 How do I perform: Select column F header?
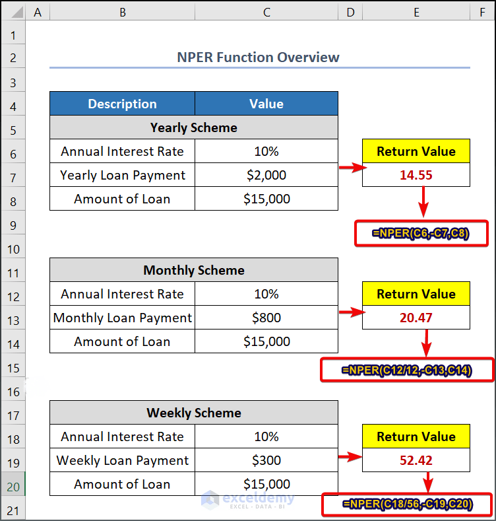pyautogui.click(x=482, y=13)
